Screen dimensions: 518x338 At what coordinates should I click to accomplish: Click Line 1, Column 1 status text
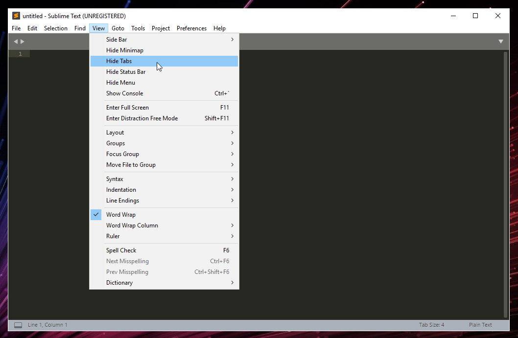[47, 325]
